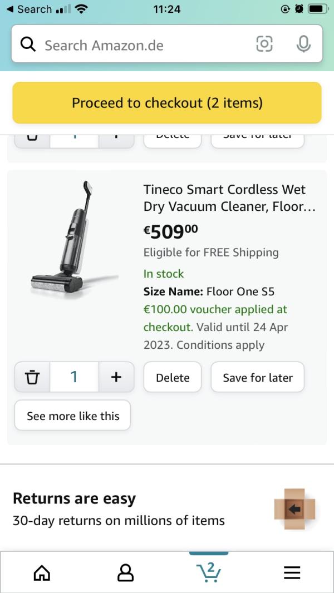Tap the trash icon for Tineco vacuum
This screenshot has height=593, width=334.
(32, 377)
